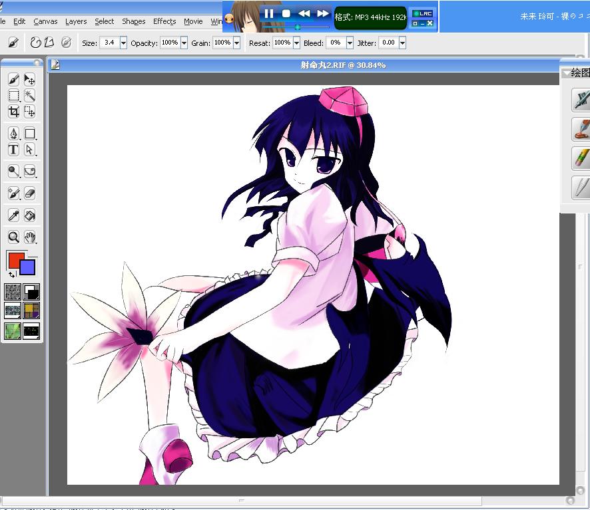Open the Size dropdown arrow
Viewport: 590px width, 510px height.
(x=123, y=43)
